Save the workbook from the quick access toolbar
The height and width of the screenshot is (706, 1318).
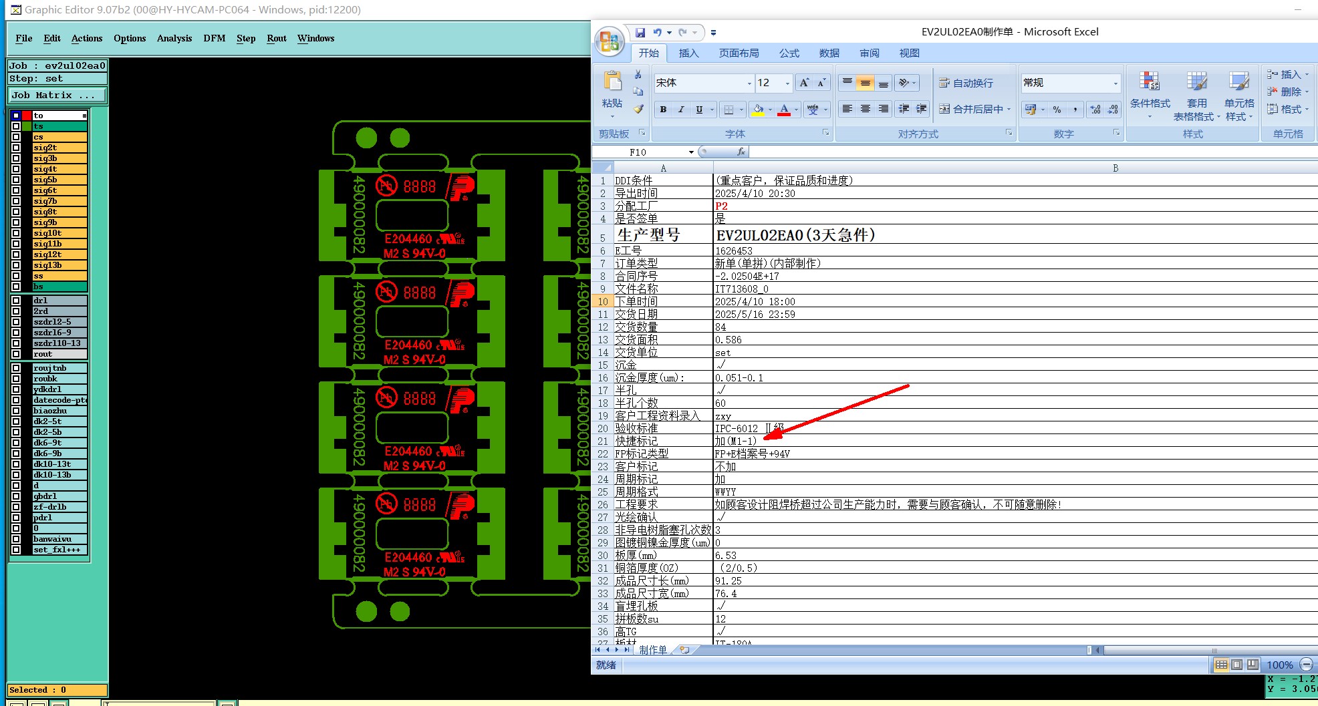[x=640, y=32]
